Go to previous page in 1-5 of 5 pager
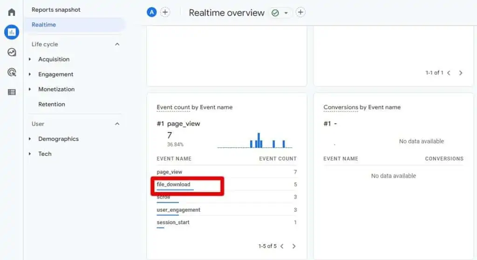This screenshot has height=260, width=477. [x=282, y=247]
